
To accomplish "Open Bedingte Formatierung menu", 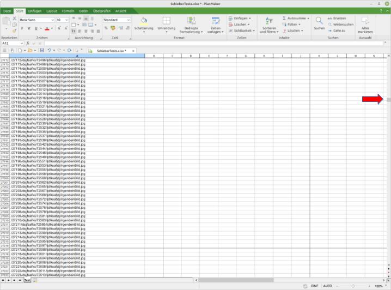I will pyautogui.click(x=191, y=25).
